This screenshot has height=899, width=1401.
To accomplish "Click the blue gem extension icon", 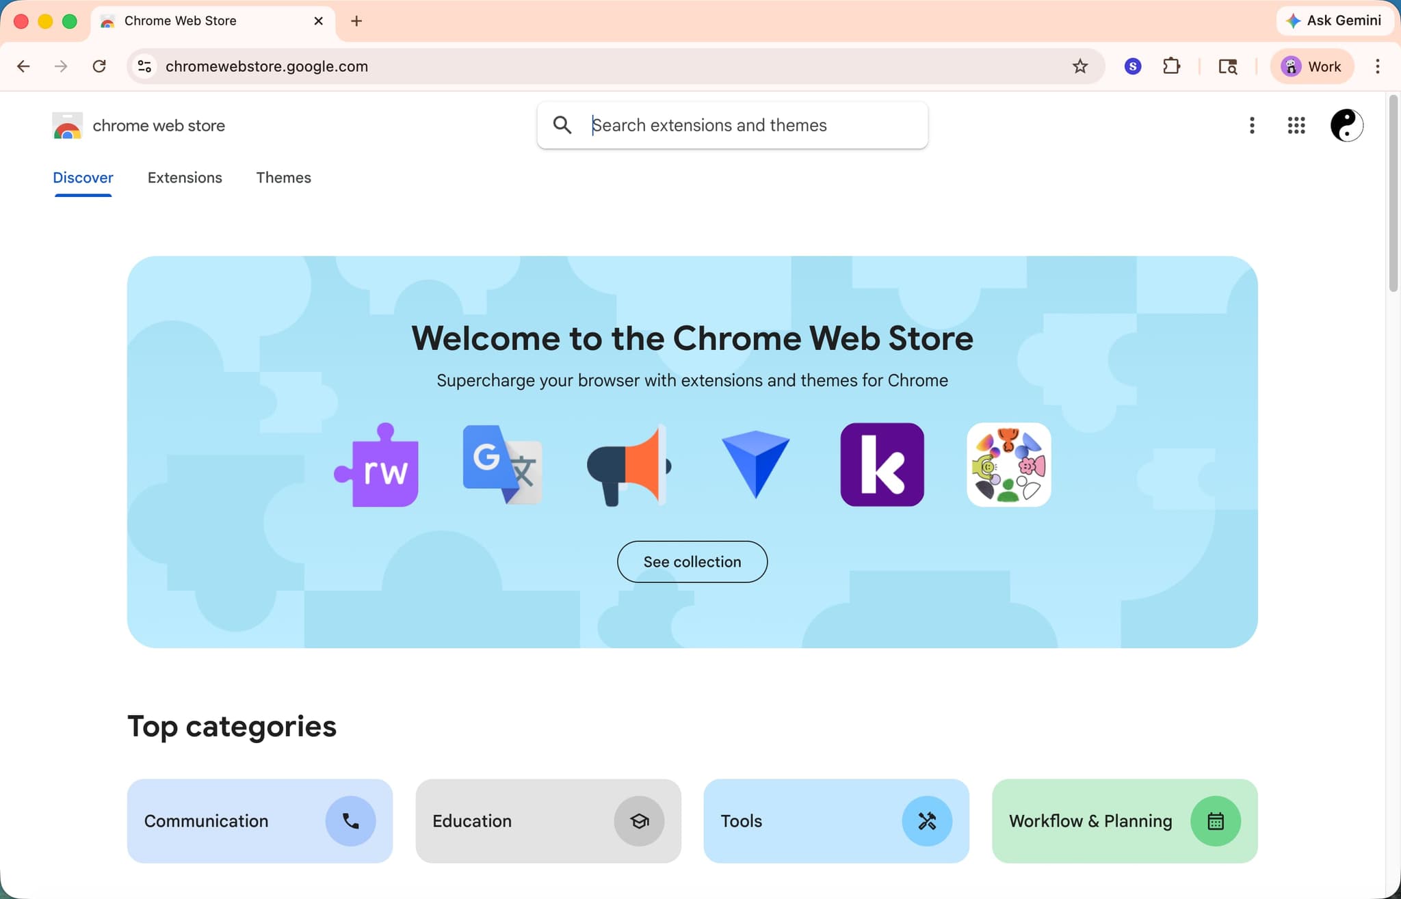I will coord(755,466).
